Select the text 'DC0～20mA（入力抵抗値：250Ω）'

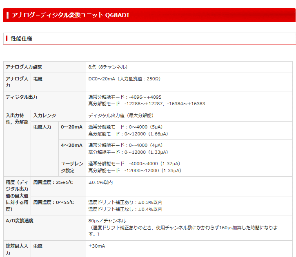[x=125, y=79]
